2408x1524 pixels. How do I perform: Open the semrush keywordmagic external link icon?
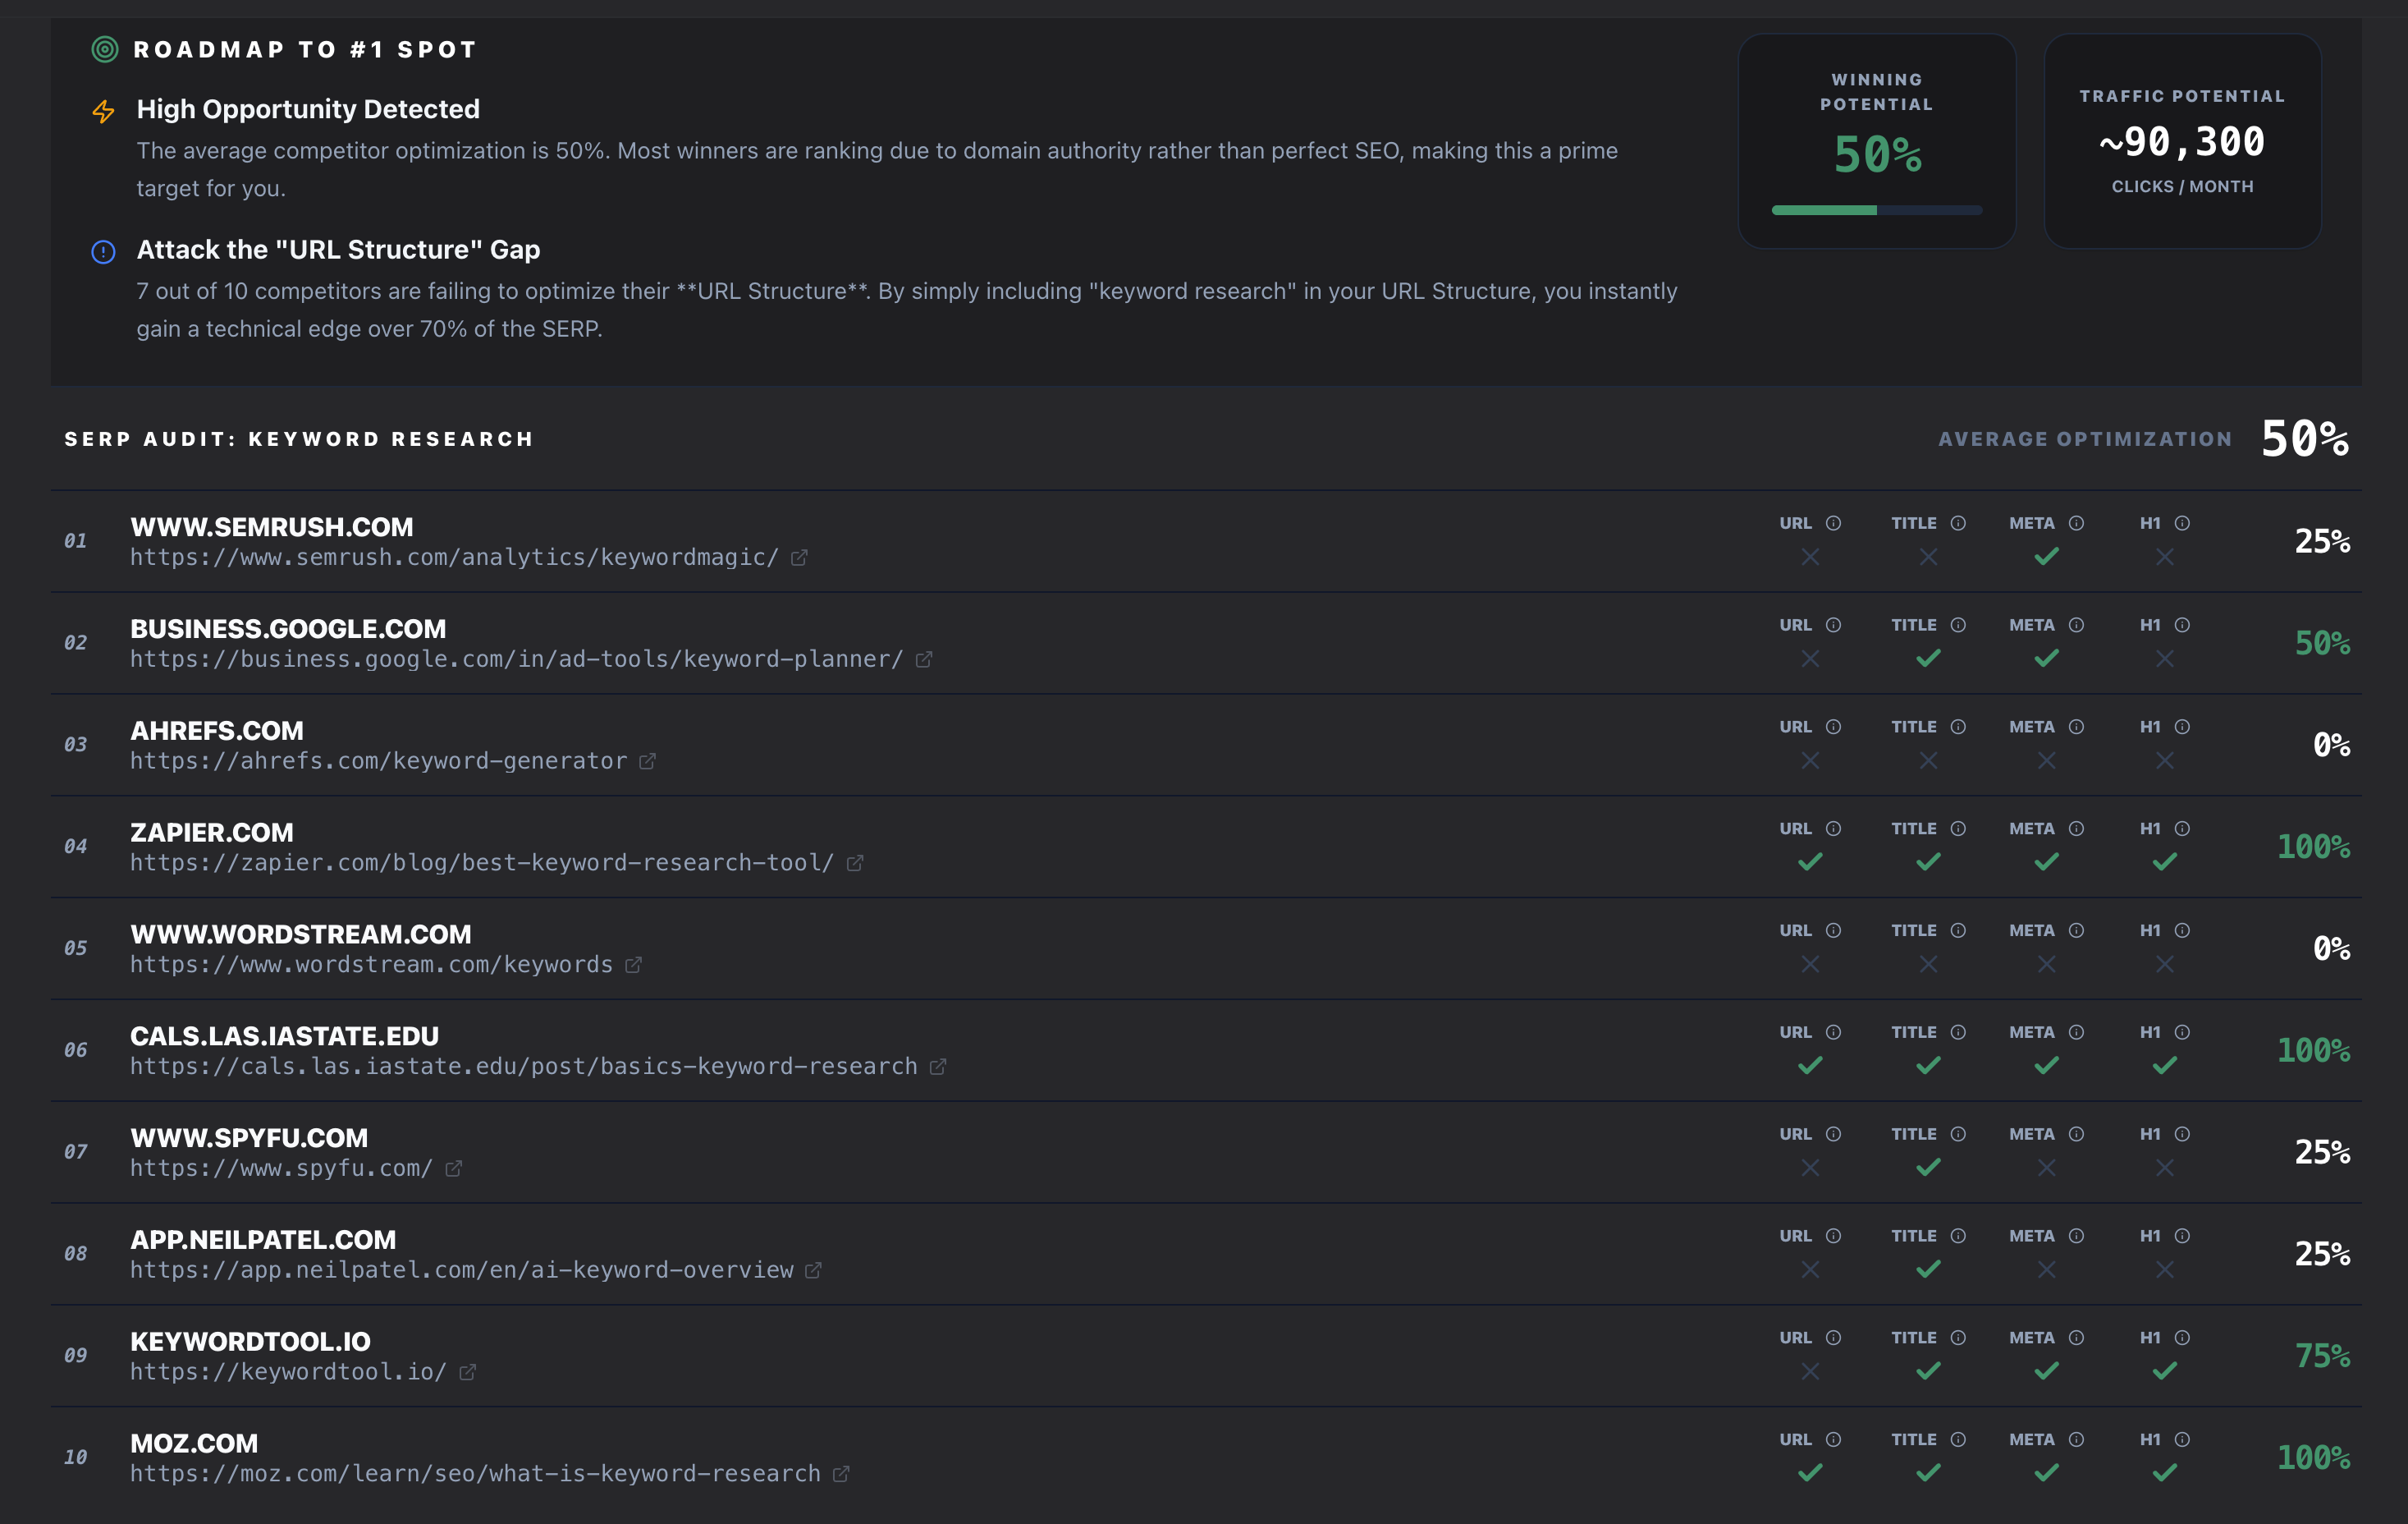799,558
